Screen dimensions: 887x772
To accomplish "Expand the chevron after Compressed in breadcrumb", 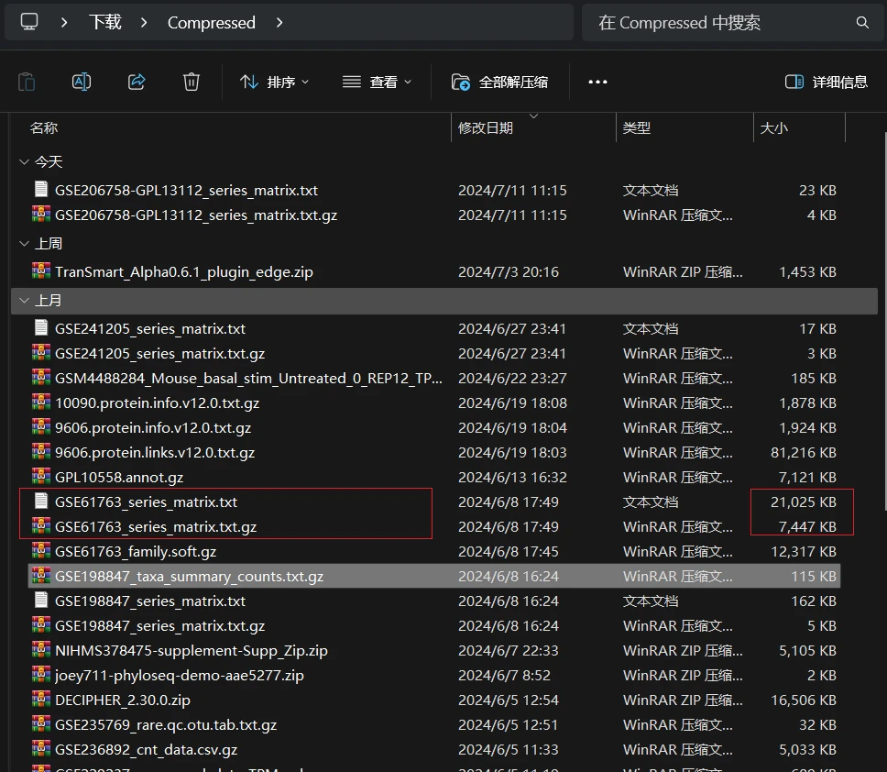I will click(279, 23).
